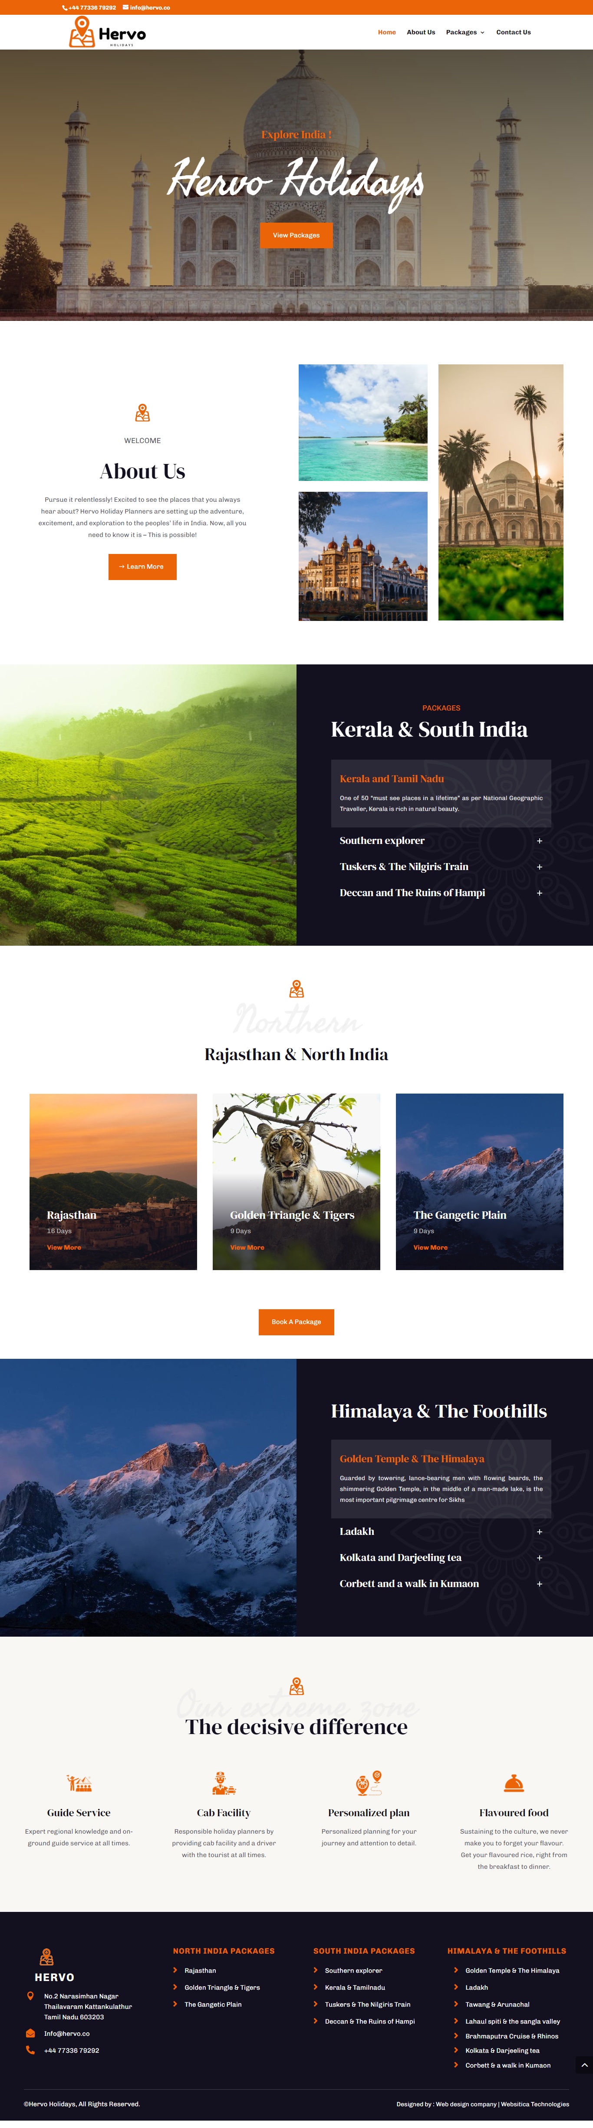This screenshot has height=2128, width=593.
Task: Expand the Southern explorer accordion
Action: click(441, 840)
